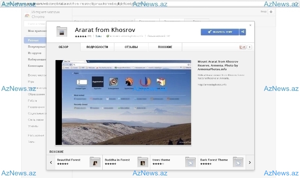The image size is (300, 178).
Task: Open the Стиль жизни category
Action: 36,120
